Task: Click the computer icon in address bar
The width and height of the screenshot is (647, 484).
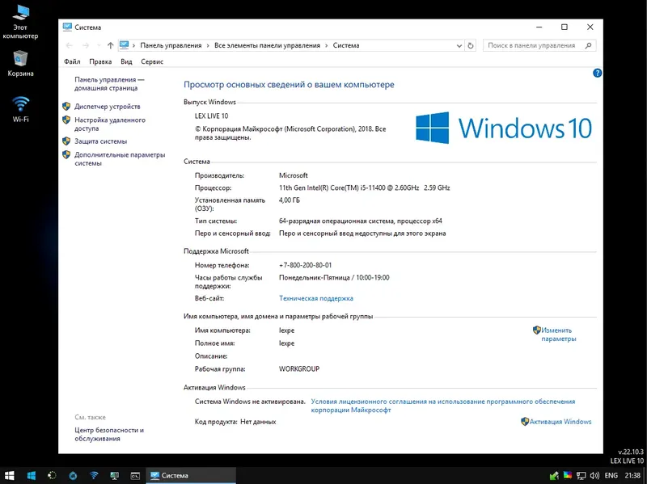Action: tap(125, 45)
